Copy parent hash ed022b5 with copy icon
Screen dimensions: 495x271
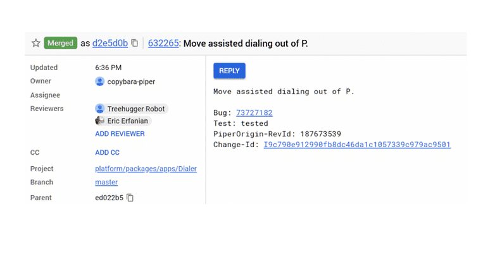130,198
